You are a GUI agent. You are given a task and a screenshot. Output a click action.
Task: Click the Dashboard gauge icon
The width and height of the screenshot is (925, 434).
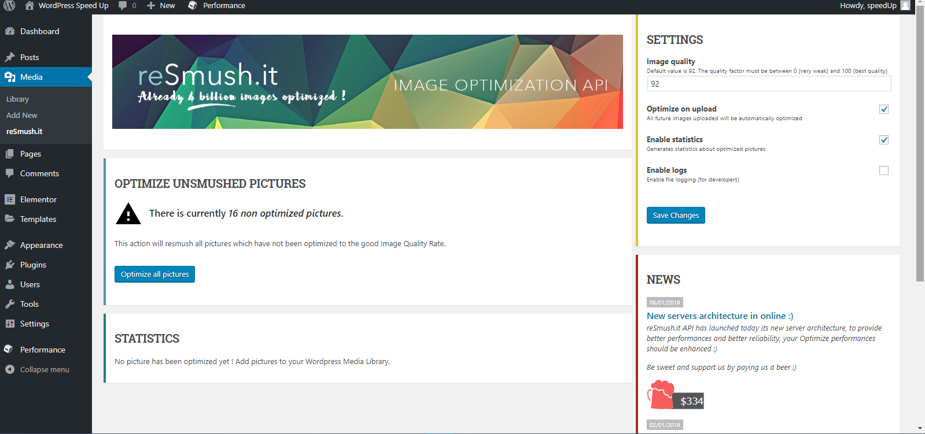10,31
